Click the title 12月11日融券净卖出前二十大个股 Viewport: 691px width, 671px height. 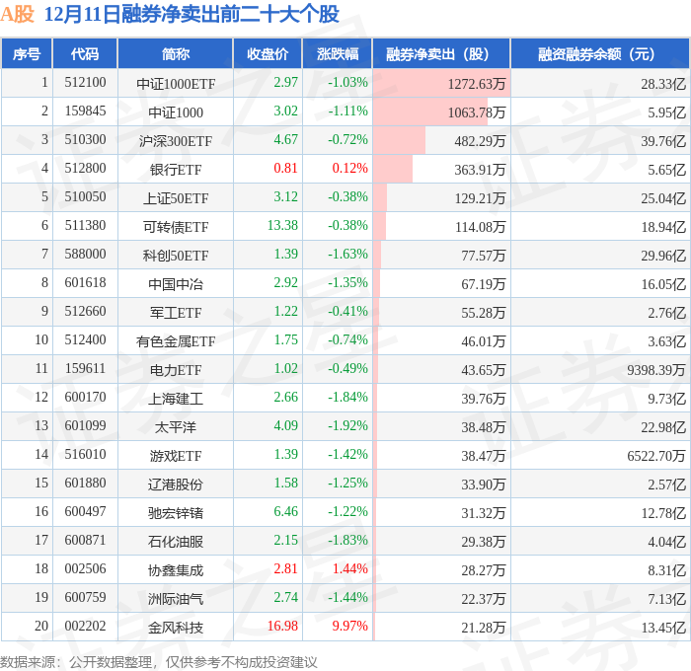[192, 14]
